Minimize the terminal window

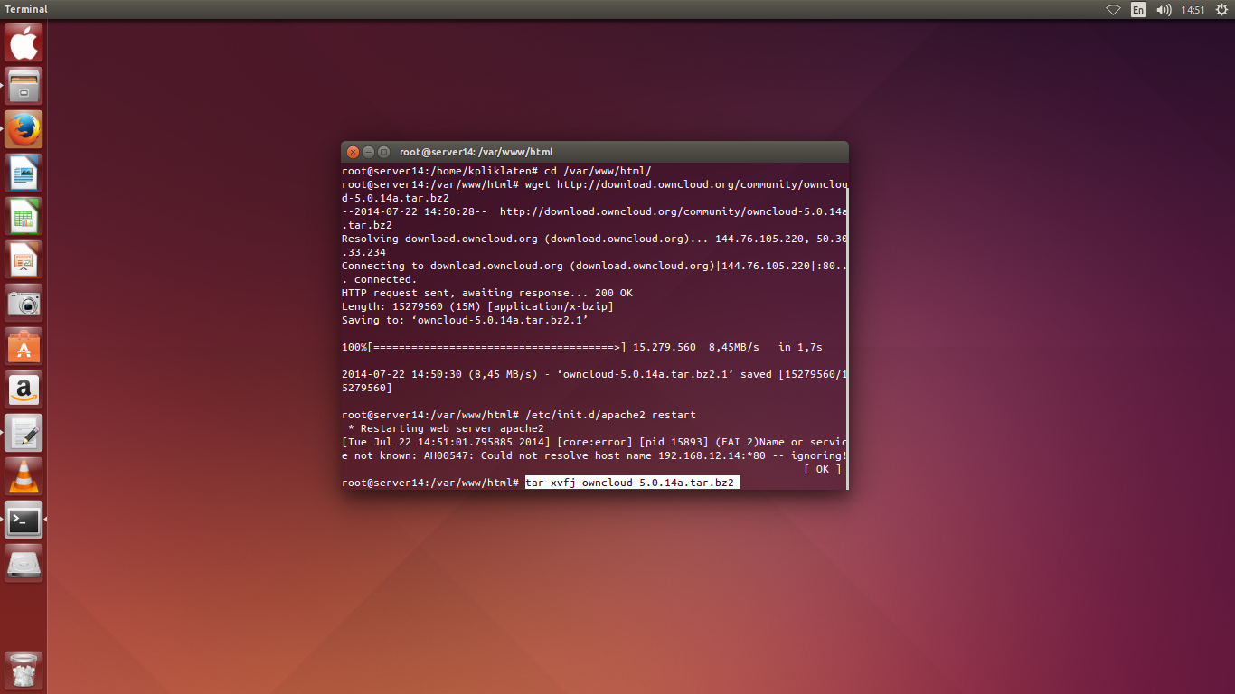(x=369, y=152)
